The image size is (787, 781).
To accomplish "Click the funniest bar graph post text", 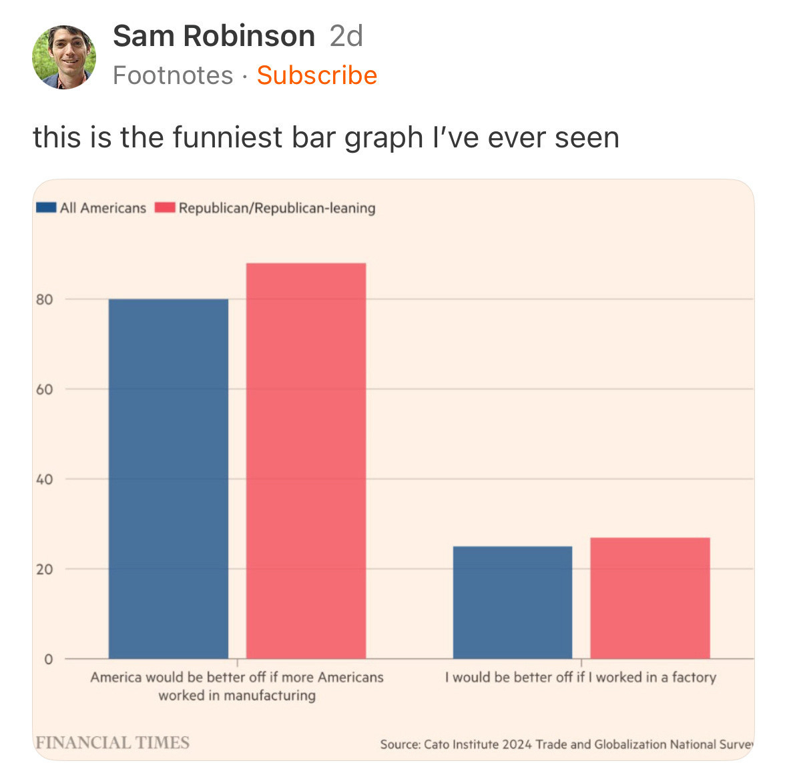I will (326, 137).
